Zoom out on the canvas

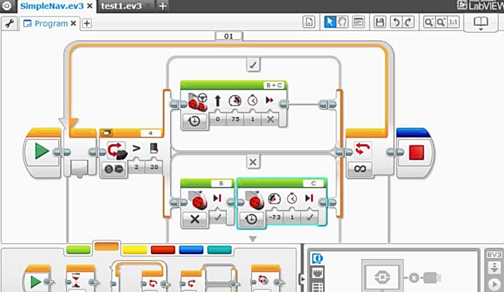429,22
